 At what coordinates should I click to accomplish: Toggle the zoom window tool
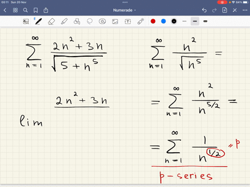click(x=26, y=21)
